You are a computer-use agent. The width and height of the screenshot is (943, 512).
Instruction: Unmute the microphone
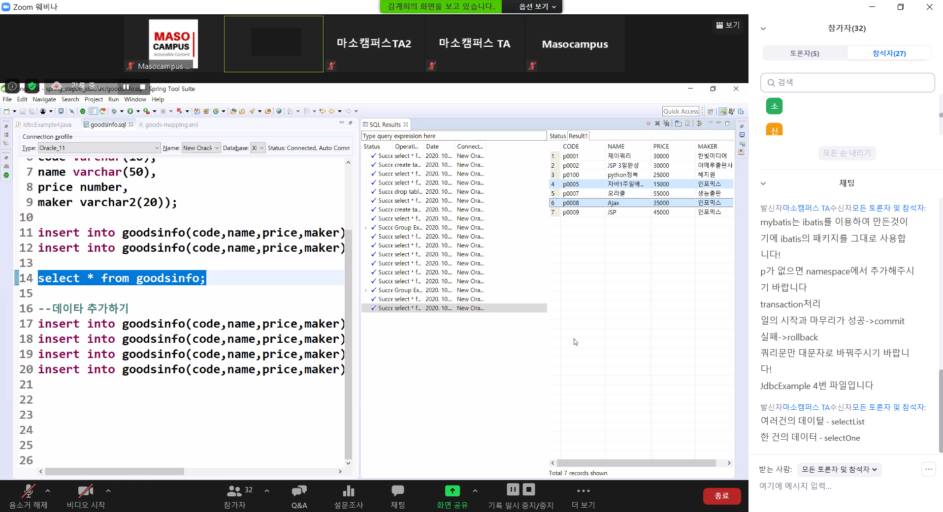(x=28, y=491)
